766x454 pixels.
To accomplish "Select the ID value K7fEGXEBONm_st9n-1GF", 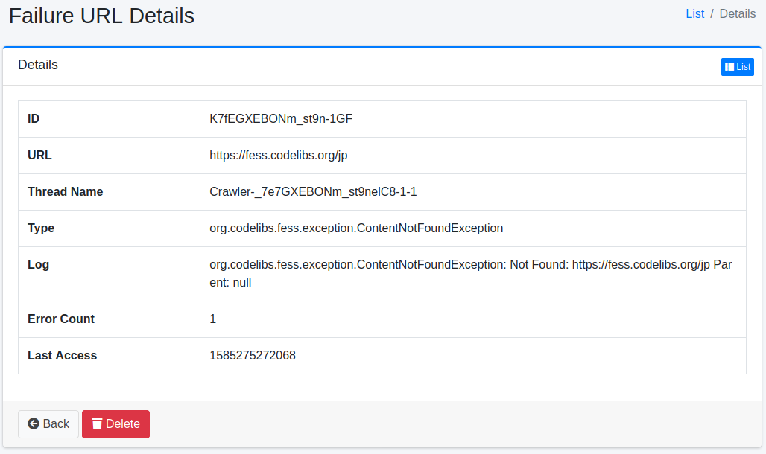I will pyautogui.click(x=281, y=119).
